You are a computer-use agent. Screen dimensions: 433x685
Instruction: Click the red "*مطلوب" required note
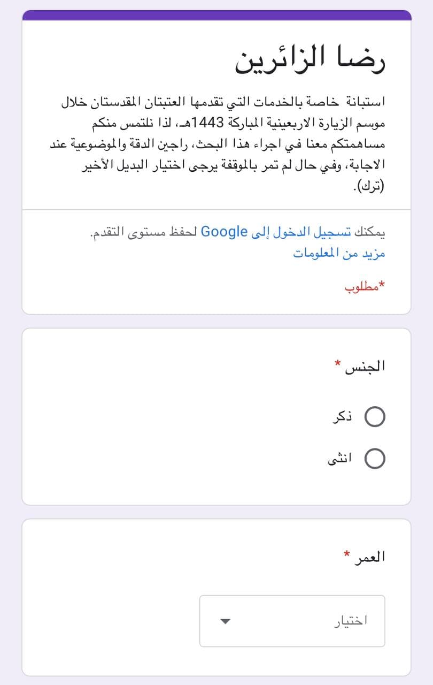365,287
